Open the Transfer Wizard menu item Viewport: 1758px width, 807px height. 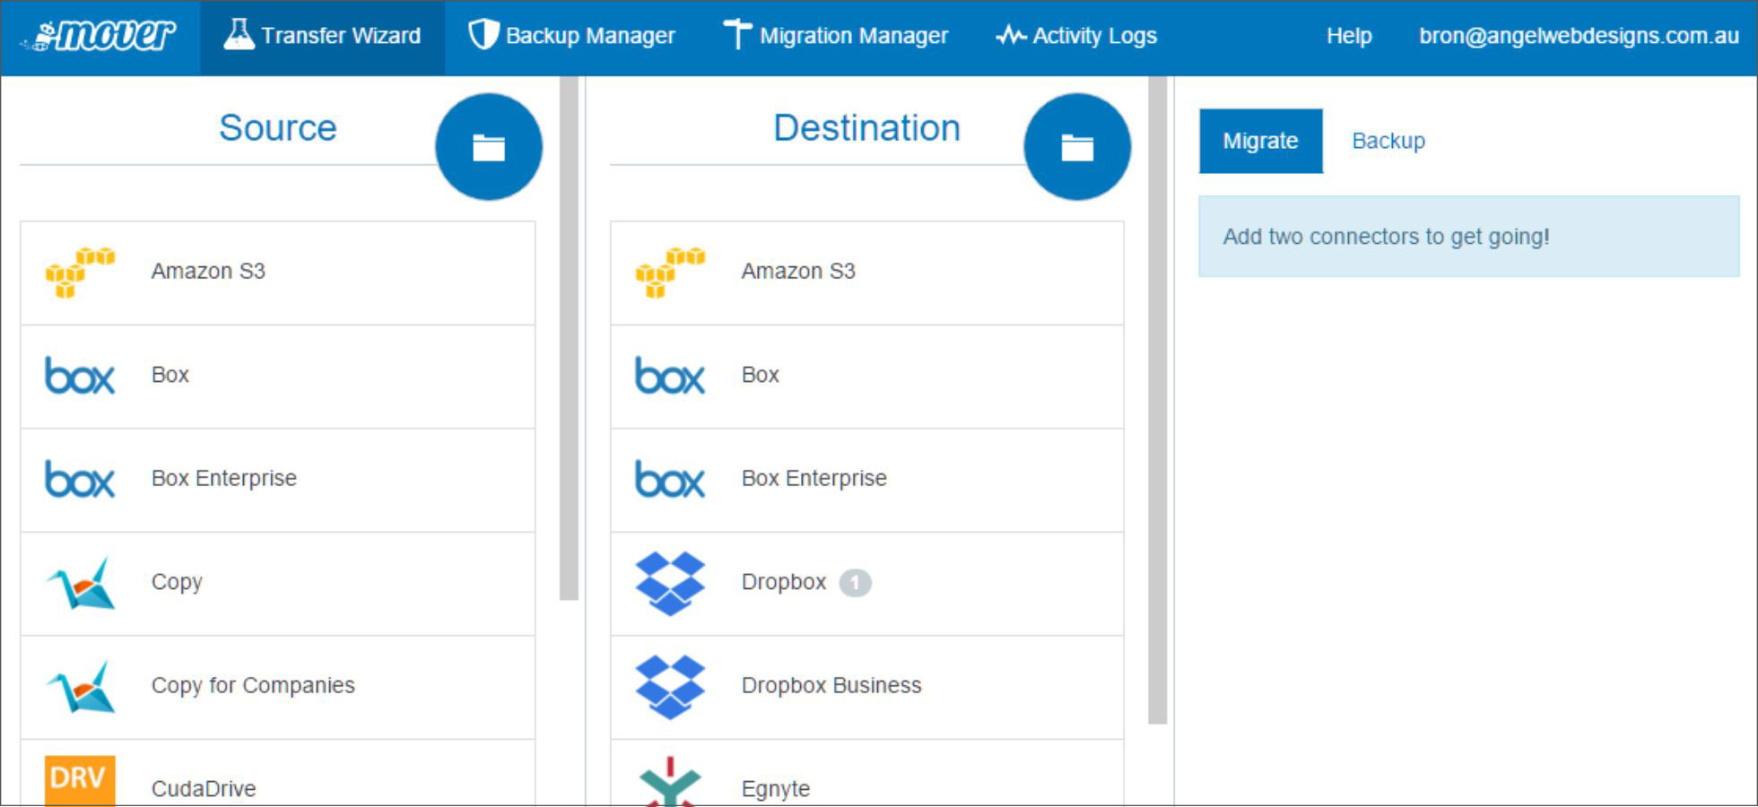[322, 36]
